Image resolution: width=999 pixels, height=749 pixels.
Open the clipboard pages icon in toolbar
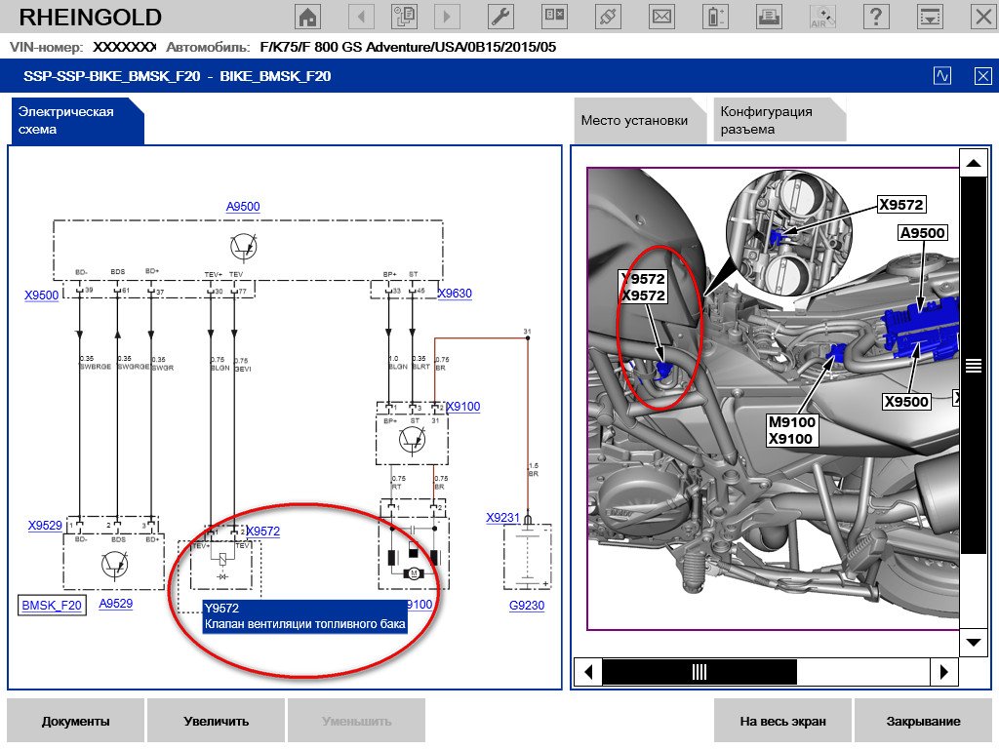coord(403,17)
